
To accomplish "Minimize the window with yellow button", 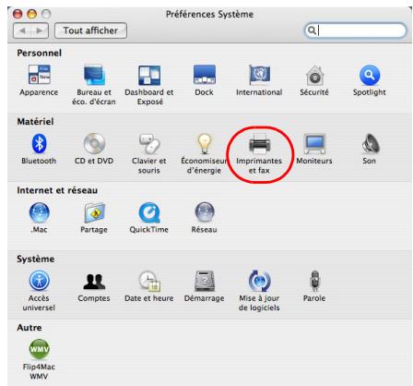I will (31, 14).
